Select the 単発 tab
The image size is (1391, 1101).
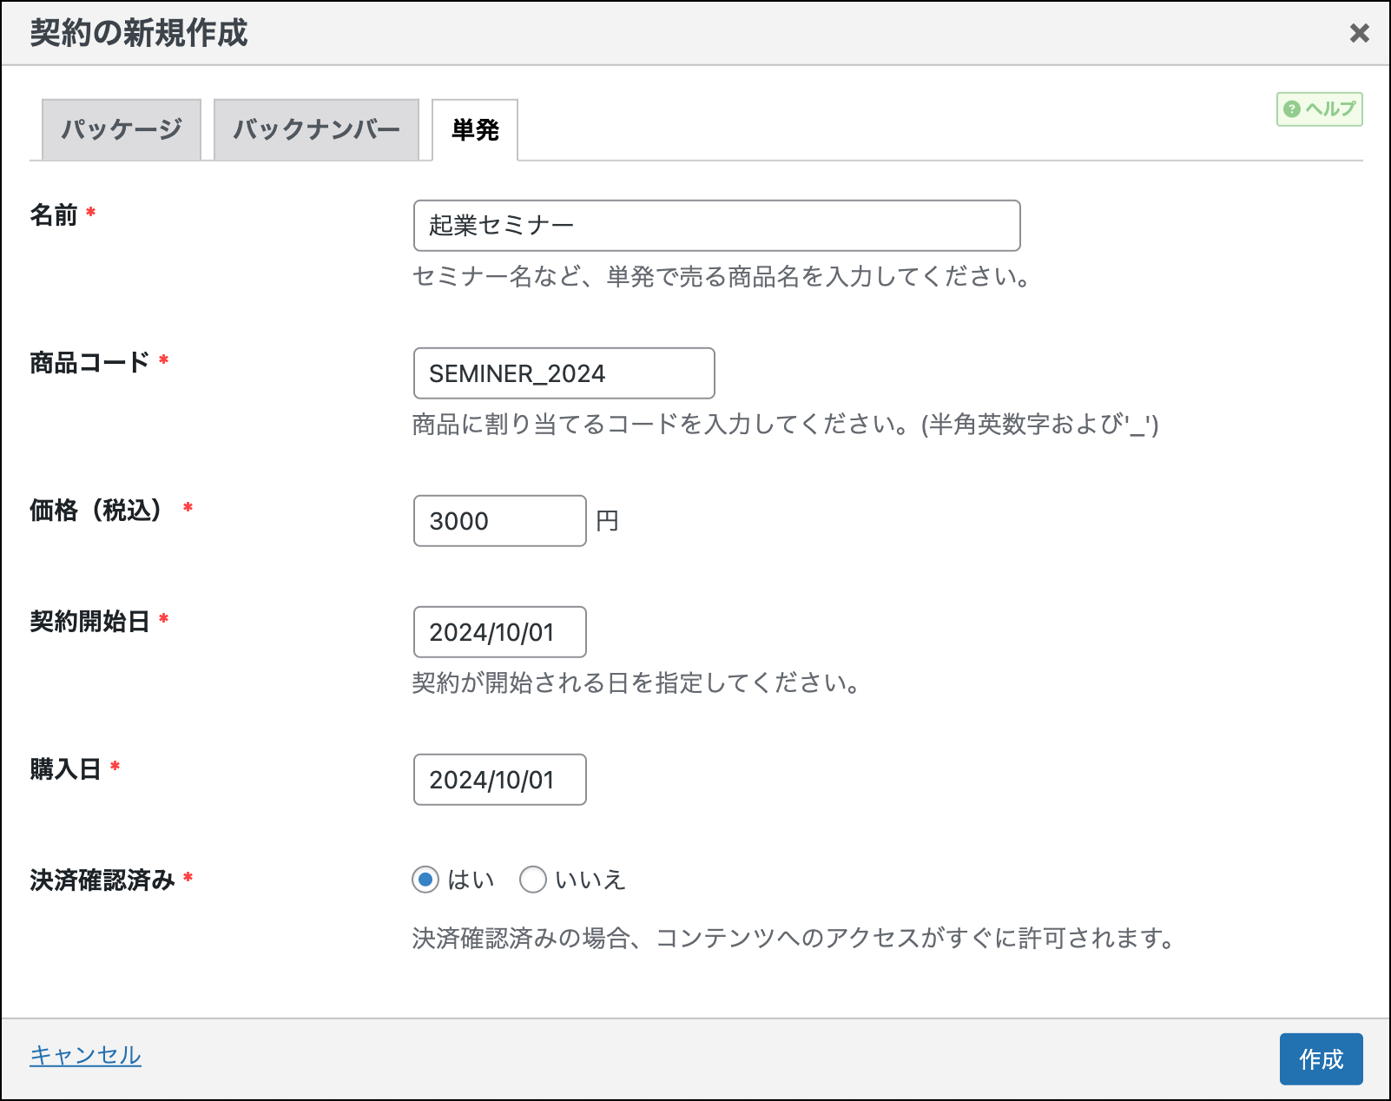pyautogui.click(x=475, y=130)
